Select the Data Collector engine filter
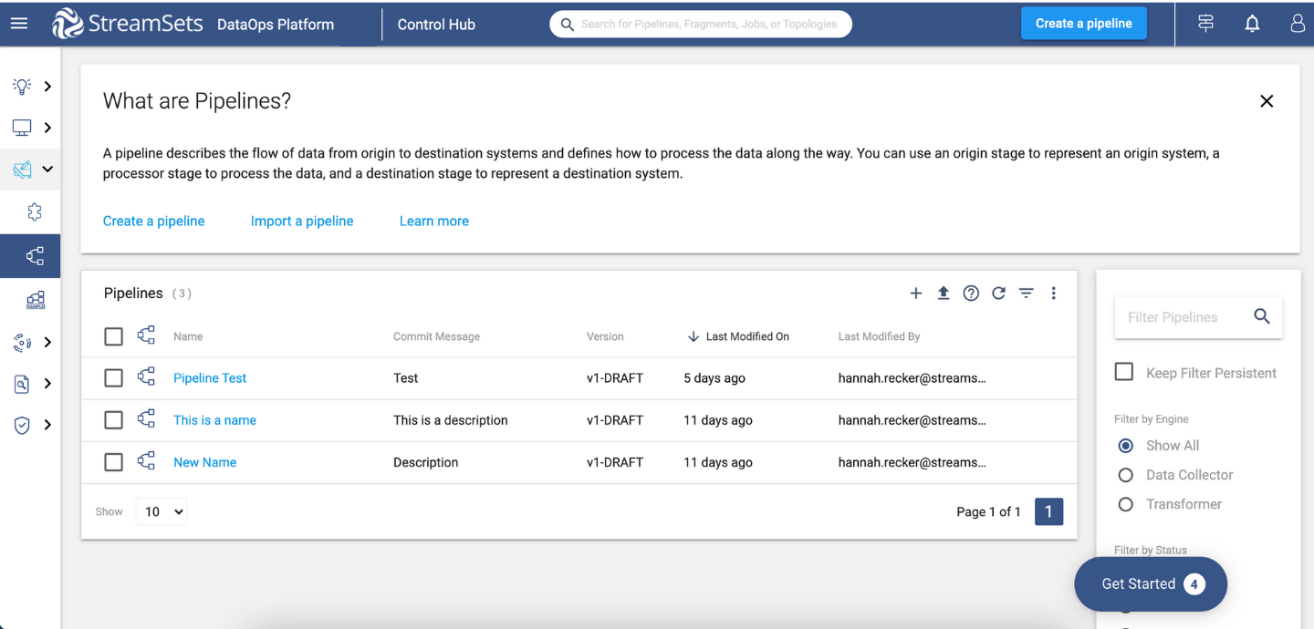Image resolution: width=1314 pixels, height=629 pixels. click(x=1126, y=475)
